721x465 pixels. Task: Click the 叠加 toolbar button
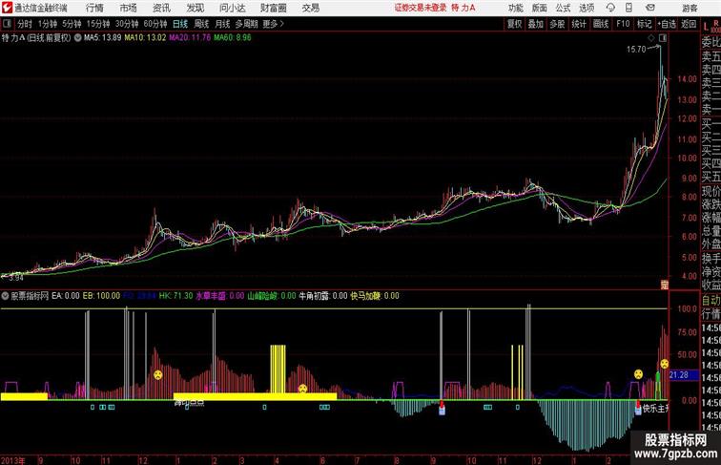tap(536, 24)
